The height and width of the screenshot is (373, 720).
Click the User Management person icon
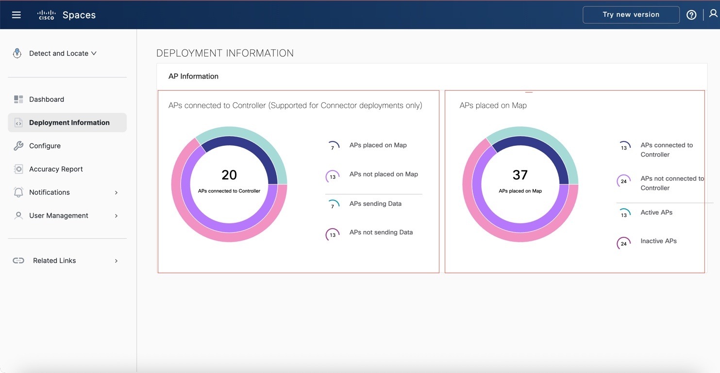(18, 215)
